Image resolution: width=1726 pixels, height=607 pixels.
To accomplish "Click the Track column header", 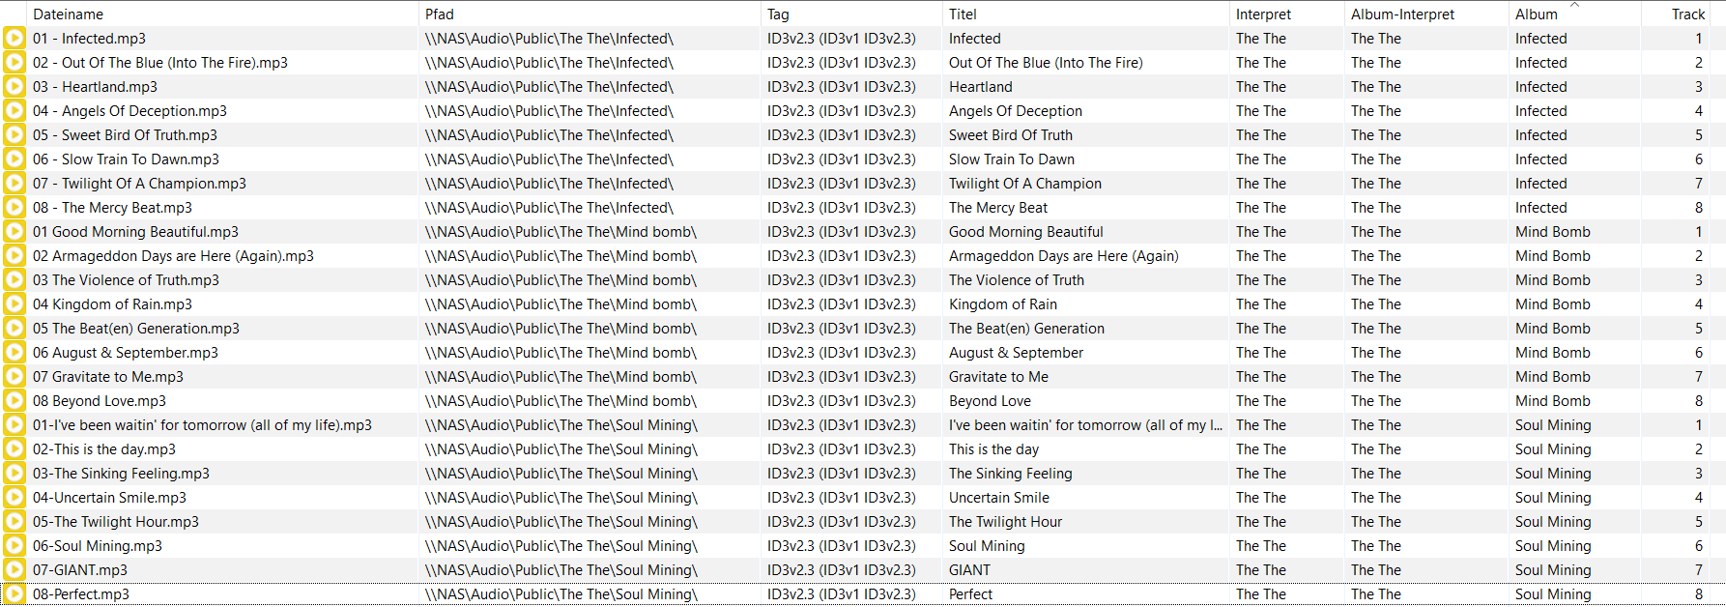I will pos(1687,14).
